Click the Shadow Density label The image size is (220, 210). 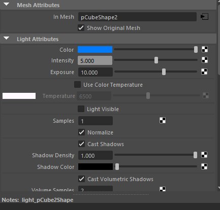(x=53, y=155)
